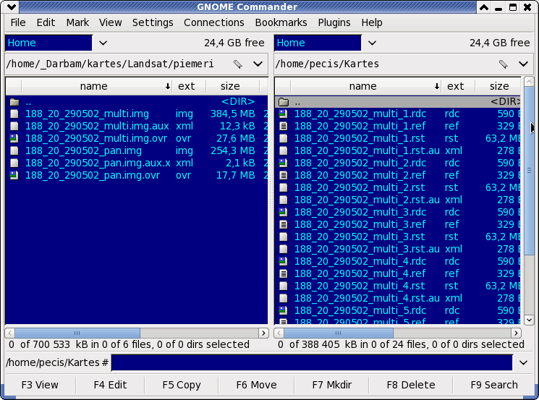Click the F3 View button
Screen dimensions: 539x400
coord(40,385)
